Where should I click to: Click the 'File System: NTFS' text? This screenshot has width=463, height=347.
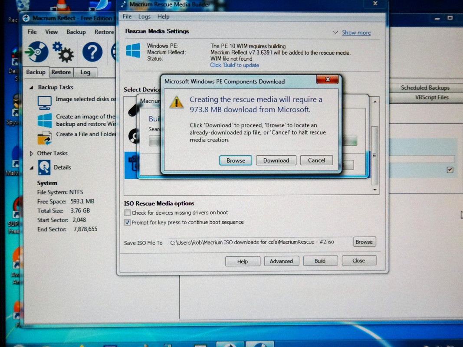point(60,193)
